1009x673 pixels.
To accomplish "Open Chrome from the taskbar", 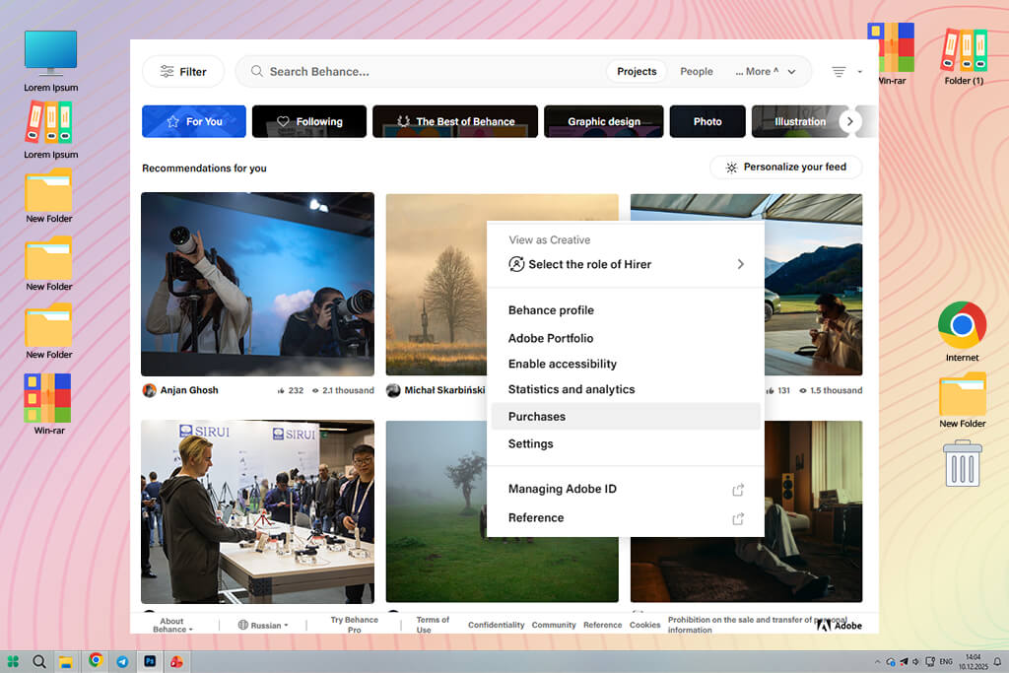I will [96, 660].
